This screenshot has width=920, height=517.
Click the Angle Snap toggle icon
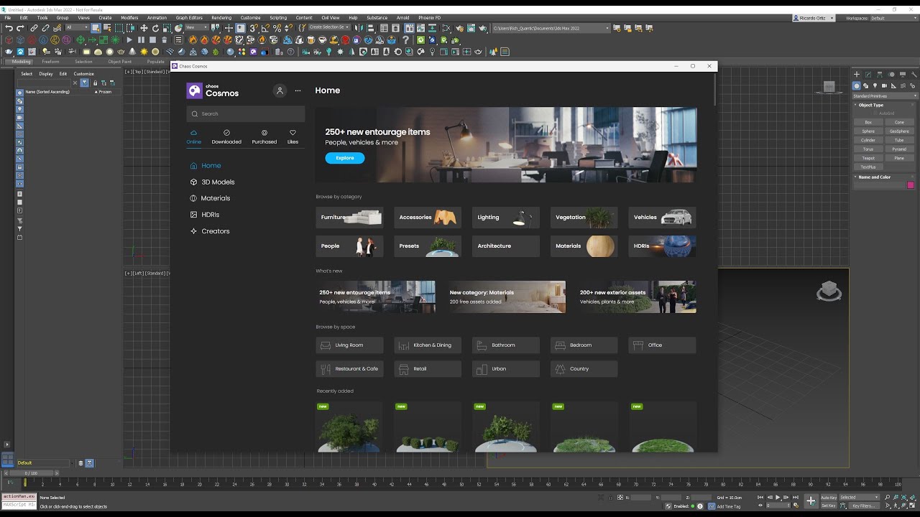[x=265, y=28]
